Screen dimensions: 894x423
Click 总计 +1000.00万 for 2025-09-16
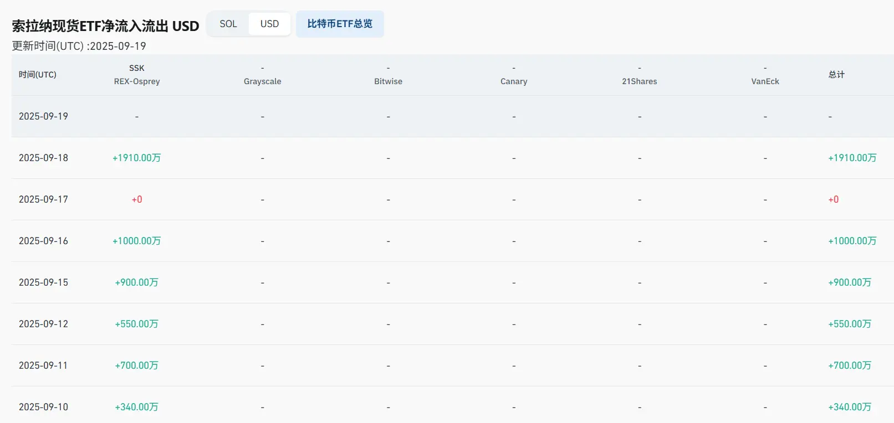click(x=852, y=241)
